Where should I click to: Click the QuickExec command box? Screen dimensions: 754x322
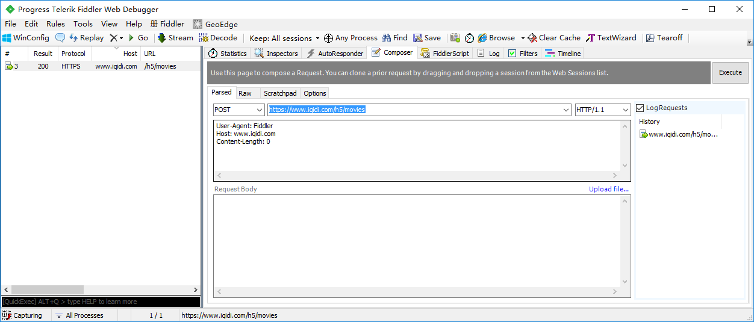point(101,302)
